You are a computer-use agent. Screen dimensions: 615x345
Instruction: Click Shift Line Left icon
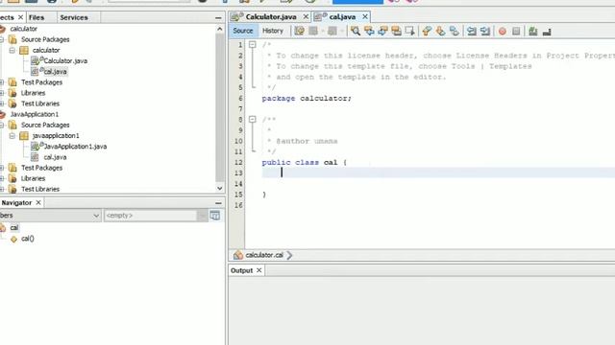pyautogui.click(x=472, y=31)
